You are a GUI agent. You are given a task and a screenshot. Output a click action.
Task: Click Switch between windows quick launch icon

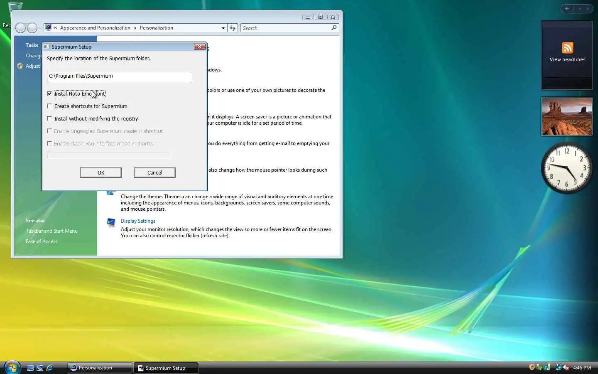[x=40, y=368]
